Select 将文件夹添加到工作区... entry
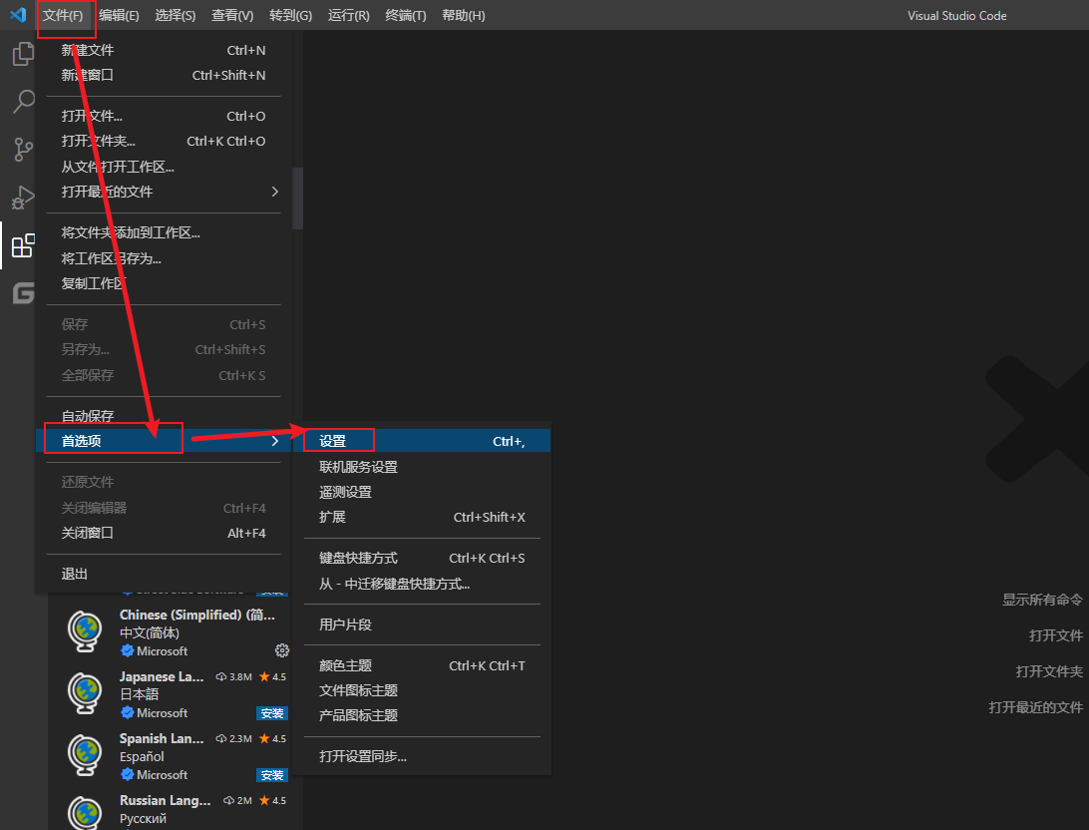 (164, 232)
